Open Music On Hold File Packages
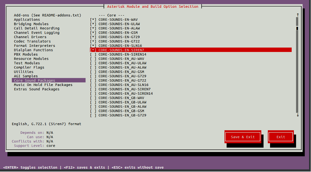The height and width of the screenshot is (172, 311). point(43,85)
